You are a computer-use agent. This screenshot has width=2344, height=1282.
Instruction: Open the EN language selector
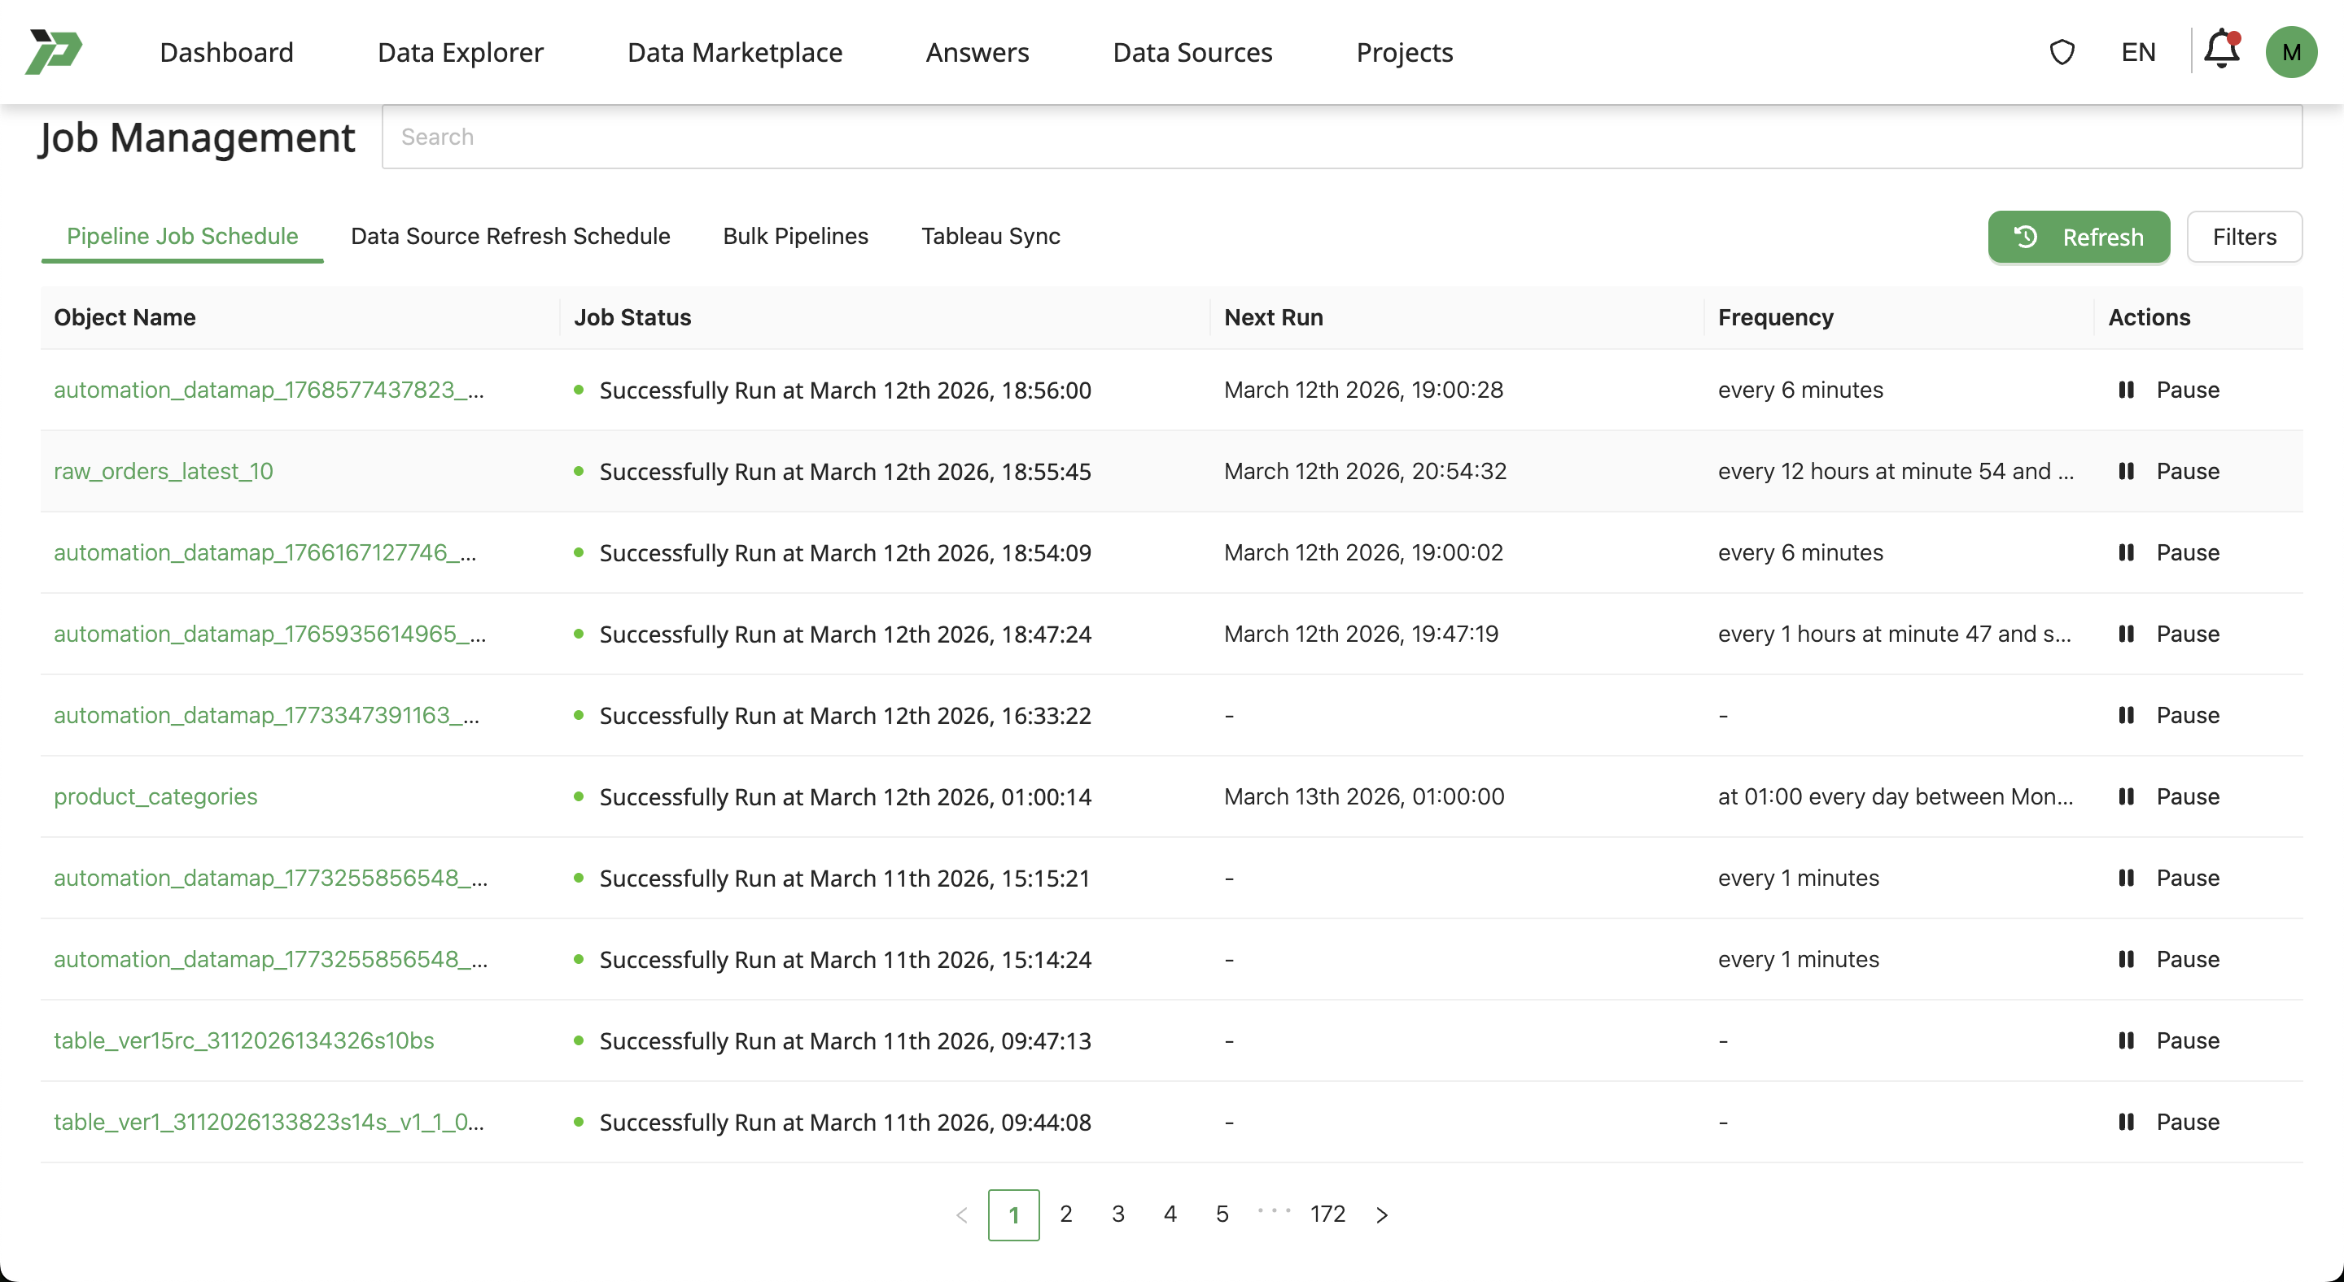[2137, 52]
